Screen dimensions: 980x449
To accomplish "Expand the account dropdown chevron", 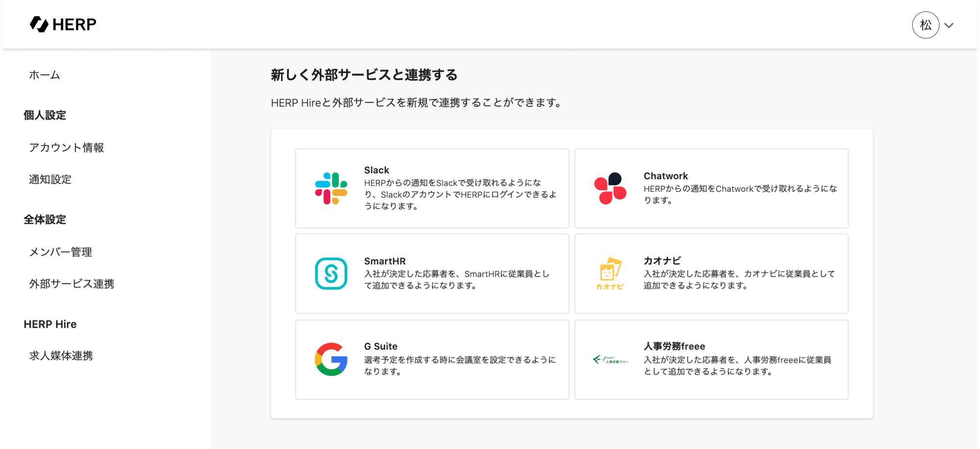I will (949, 25).
